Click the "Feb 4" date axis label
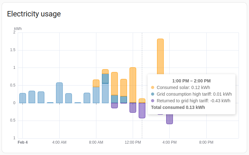Image resolution: width=249 pixels, height=155 pixels. tap(23, 142)
